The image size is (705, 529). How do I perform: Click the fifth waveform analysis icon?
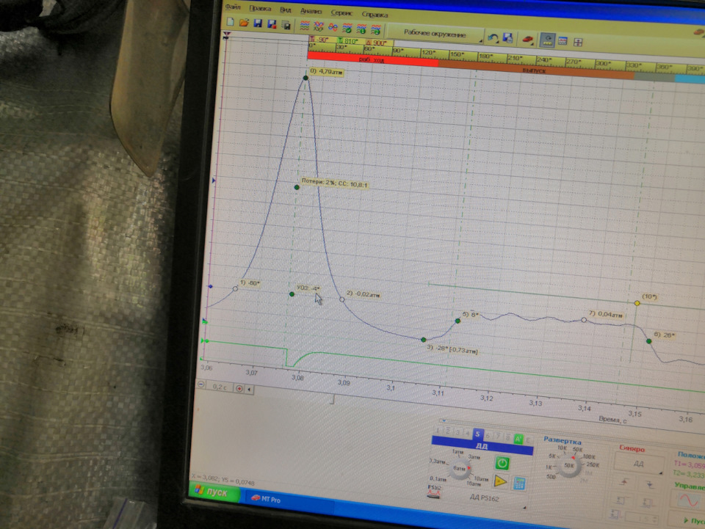coord(361,29)
